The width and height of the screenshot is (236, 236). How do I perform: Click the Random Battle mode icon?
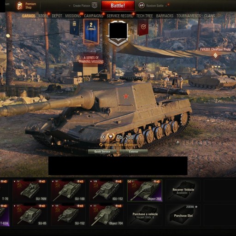point(142,6)
